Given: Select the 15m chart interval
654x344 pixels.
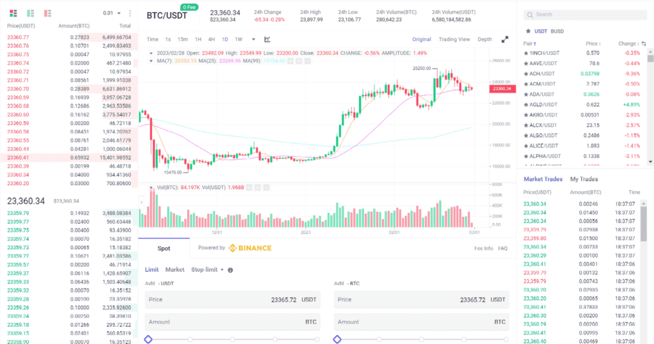Looking at the screenshot, I should pyautogui.click(x=183, y=39).
